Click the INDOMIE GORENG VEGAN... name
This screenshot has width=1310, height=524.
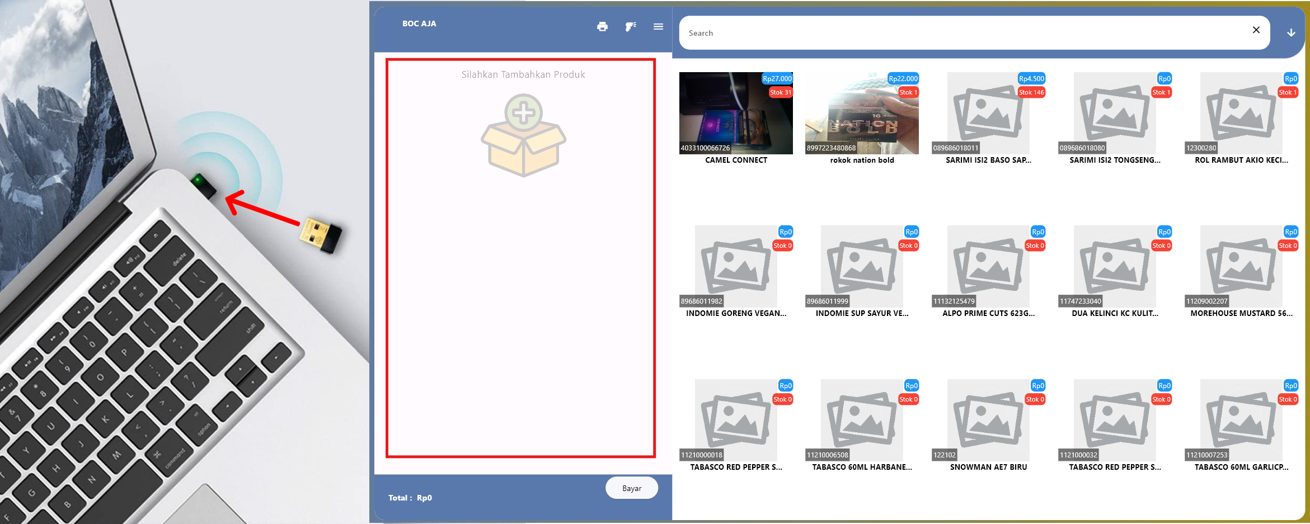pyautogui.click(x=736, y=313)
